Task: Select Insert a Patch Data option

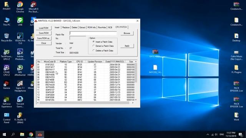Action: click(103, 42)
